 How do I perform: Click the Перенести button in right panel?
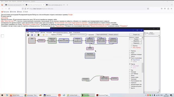click(x=136, y=43)
